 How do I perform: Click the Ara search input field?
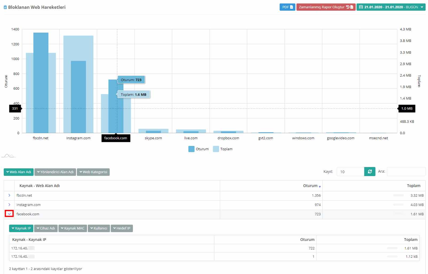coord(406,172)
